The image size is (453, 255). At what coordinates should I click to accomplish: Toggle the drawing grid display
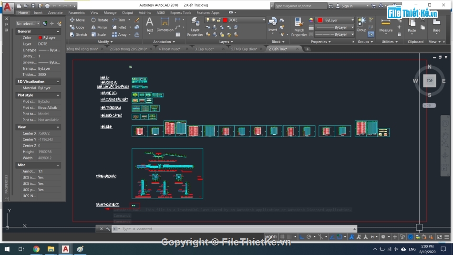point(282,237)
